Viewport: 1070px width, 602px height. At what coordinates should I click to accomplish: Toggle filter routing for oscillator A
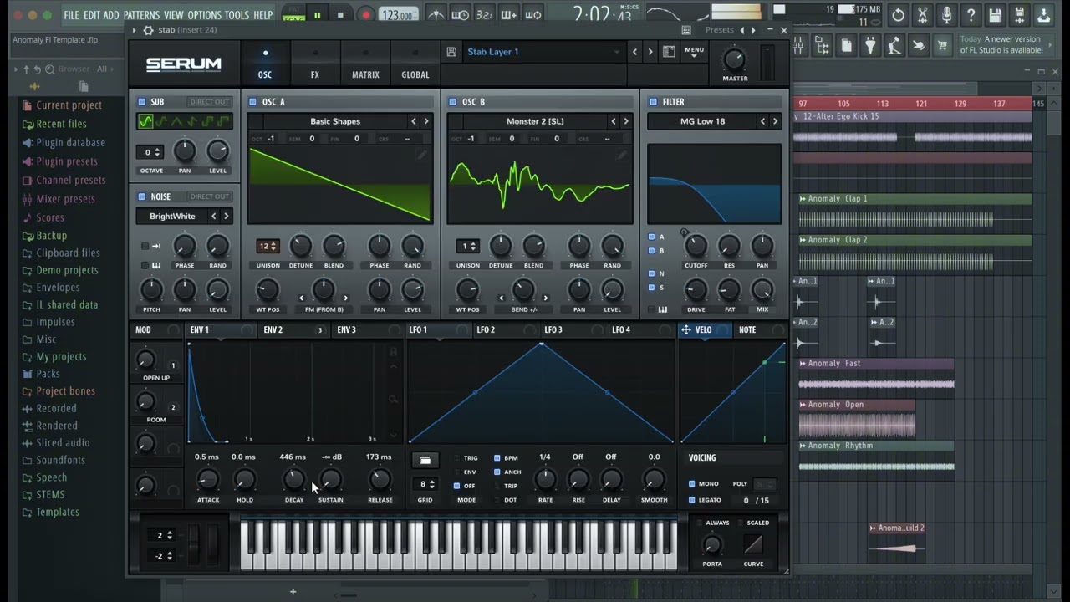click(651, 237)
